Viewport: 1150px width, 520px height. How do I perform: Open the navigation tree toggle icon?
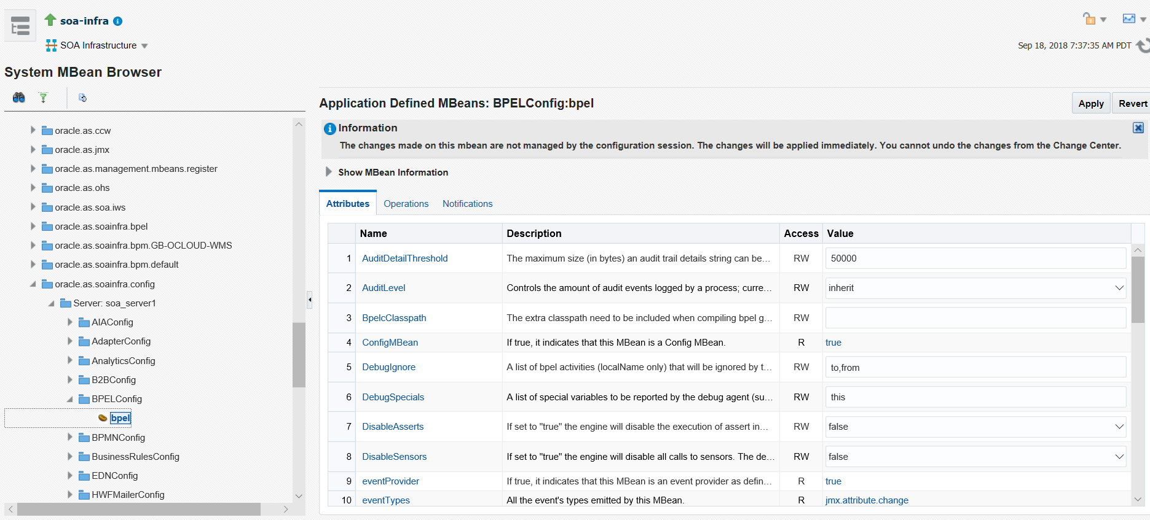[x=20, y=26]
